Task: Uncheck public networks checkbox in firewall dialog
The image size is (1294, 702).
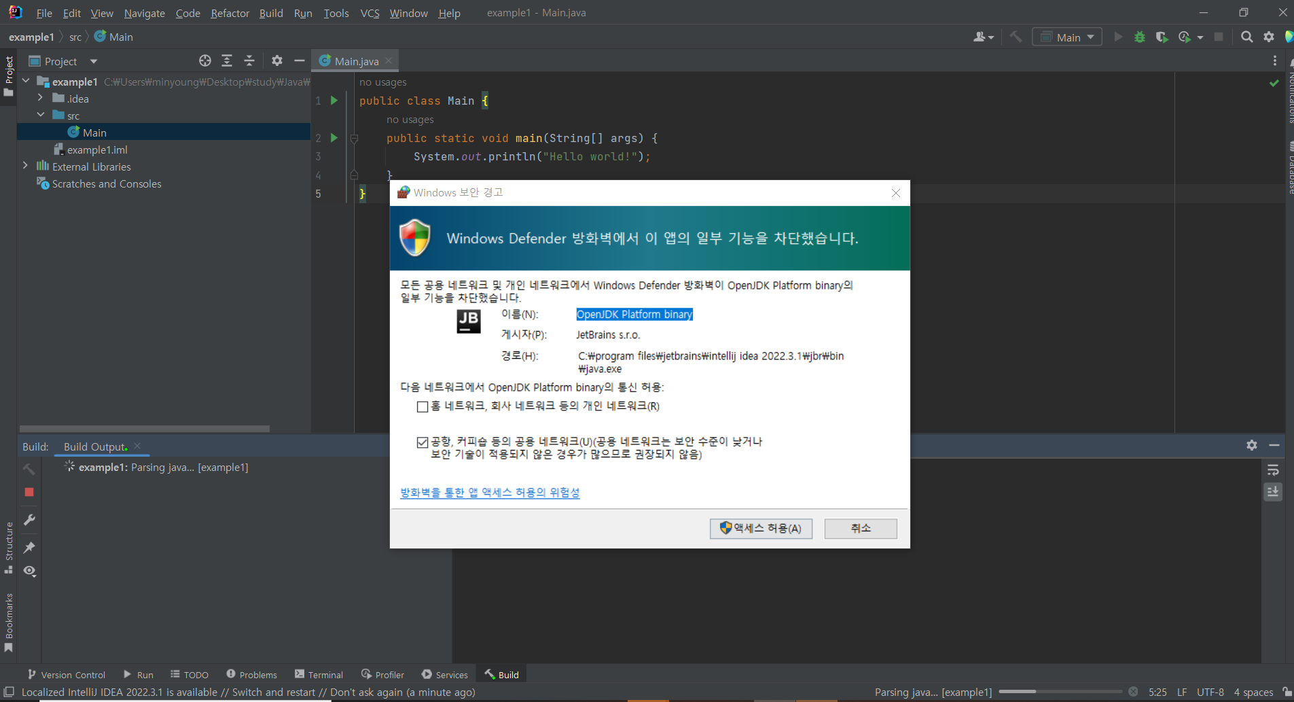Action: pyautogui.click(x=422, y=442)
